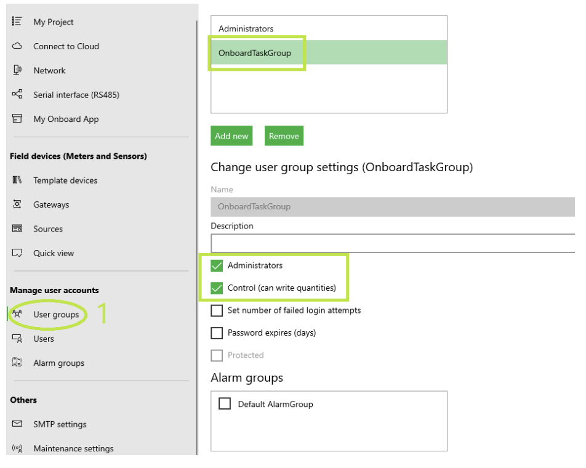Viewport: 586px width, 468px height.
Task: Click the Add new button
Action: coord(231,136)
